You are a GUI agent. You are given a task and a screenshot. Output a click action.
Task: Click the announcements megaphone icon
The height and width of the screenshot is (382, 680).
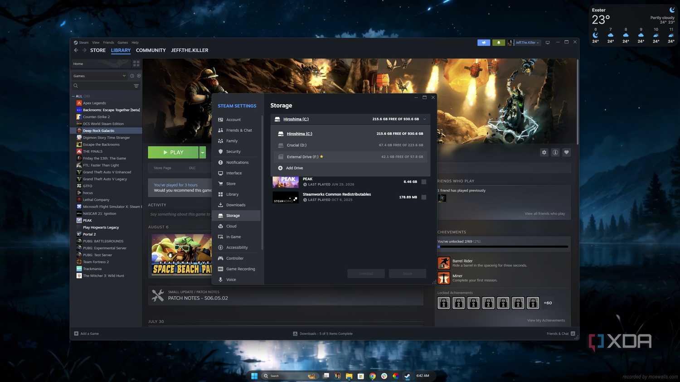click(x=484, y=43)
